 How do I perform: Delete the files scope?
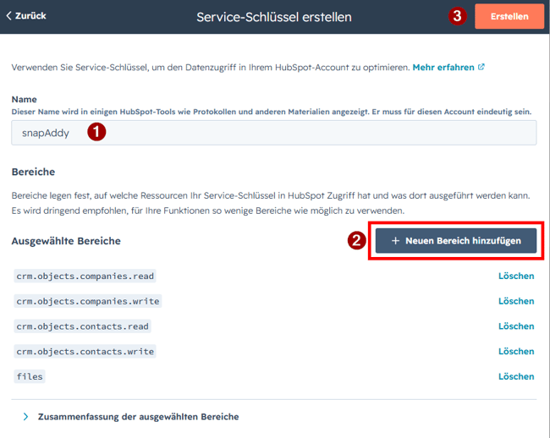(516, 376)
